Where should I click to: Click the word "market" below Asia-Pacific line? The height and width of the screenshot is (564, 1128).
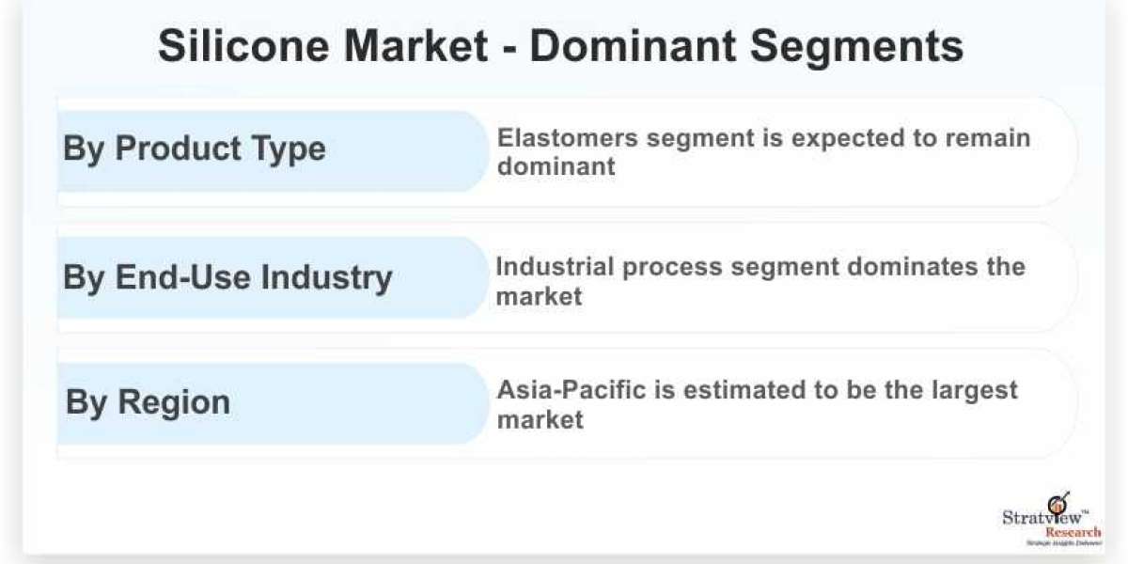pos(540,418)
